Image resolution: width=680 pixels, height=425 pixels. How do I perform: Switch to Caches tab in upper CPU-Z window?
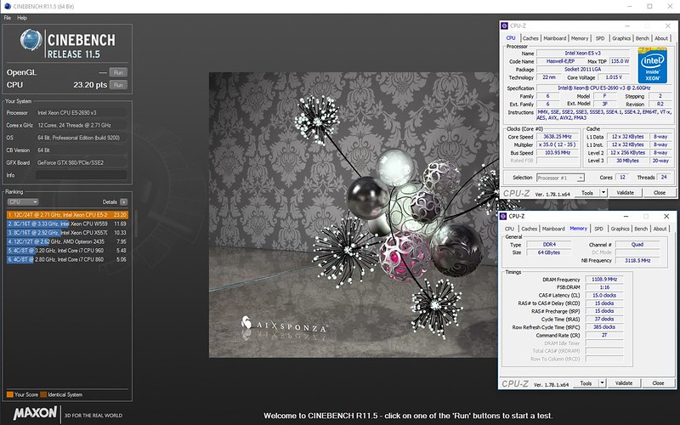pos(530,38)
